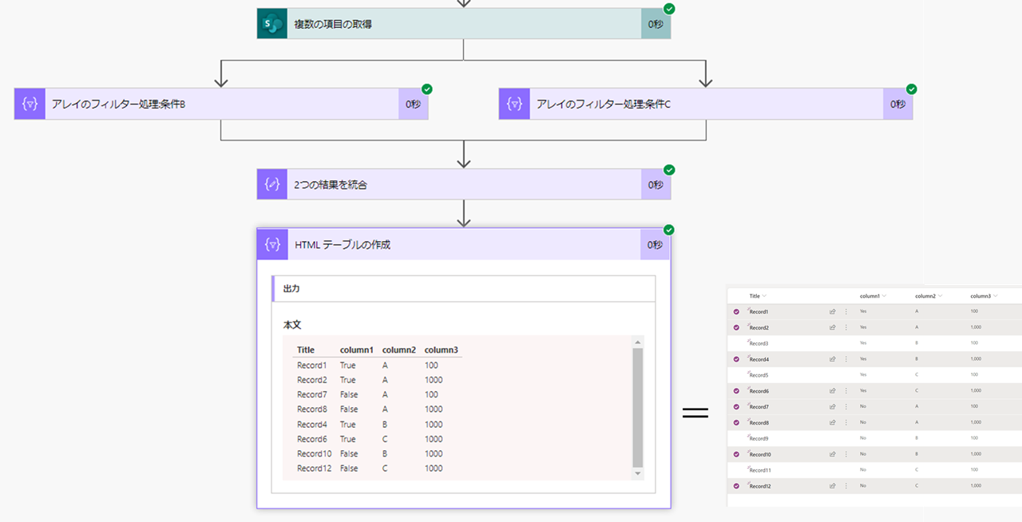Screen dimensions: 1022x522
Task: Deselect Record2 via its selection checkmark
Action: [x=736, y=327]
